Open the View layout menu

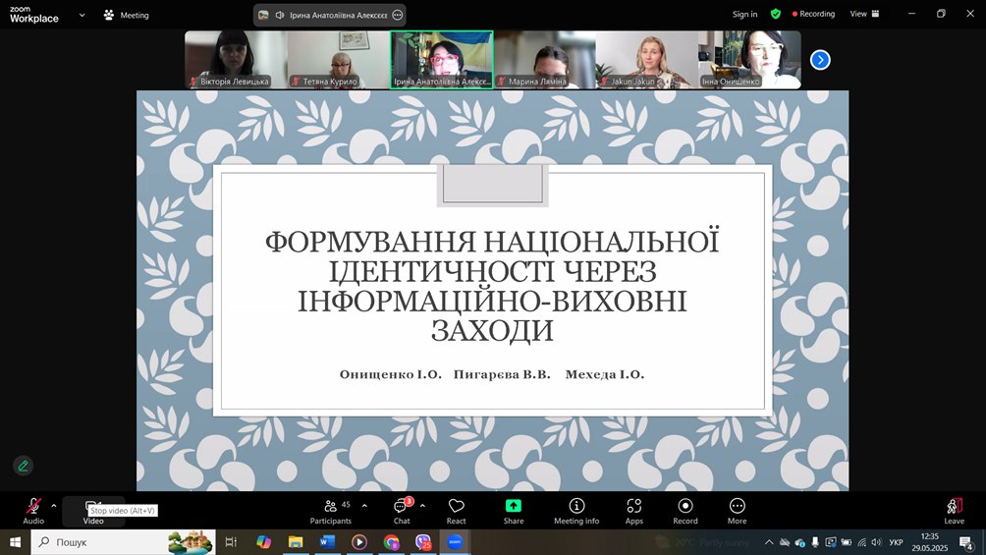pyautogui.click(x=864, y=14)
